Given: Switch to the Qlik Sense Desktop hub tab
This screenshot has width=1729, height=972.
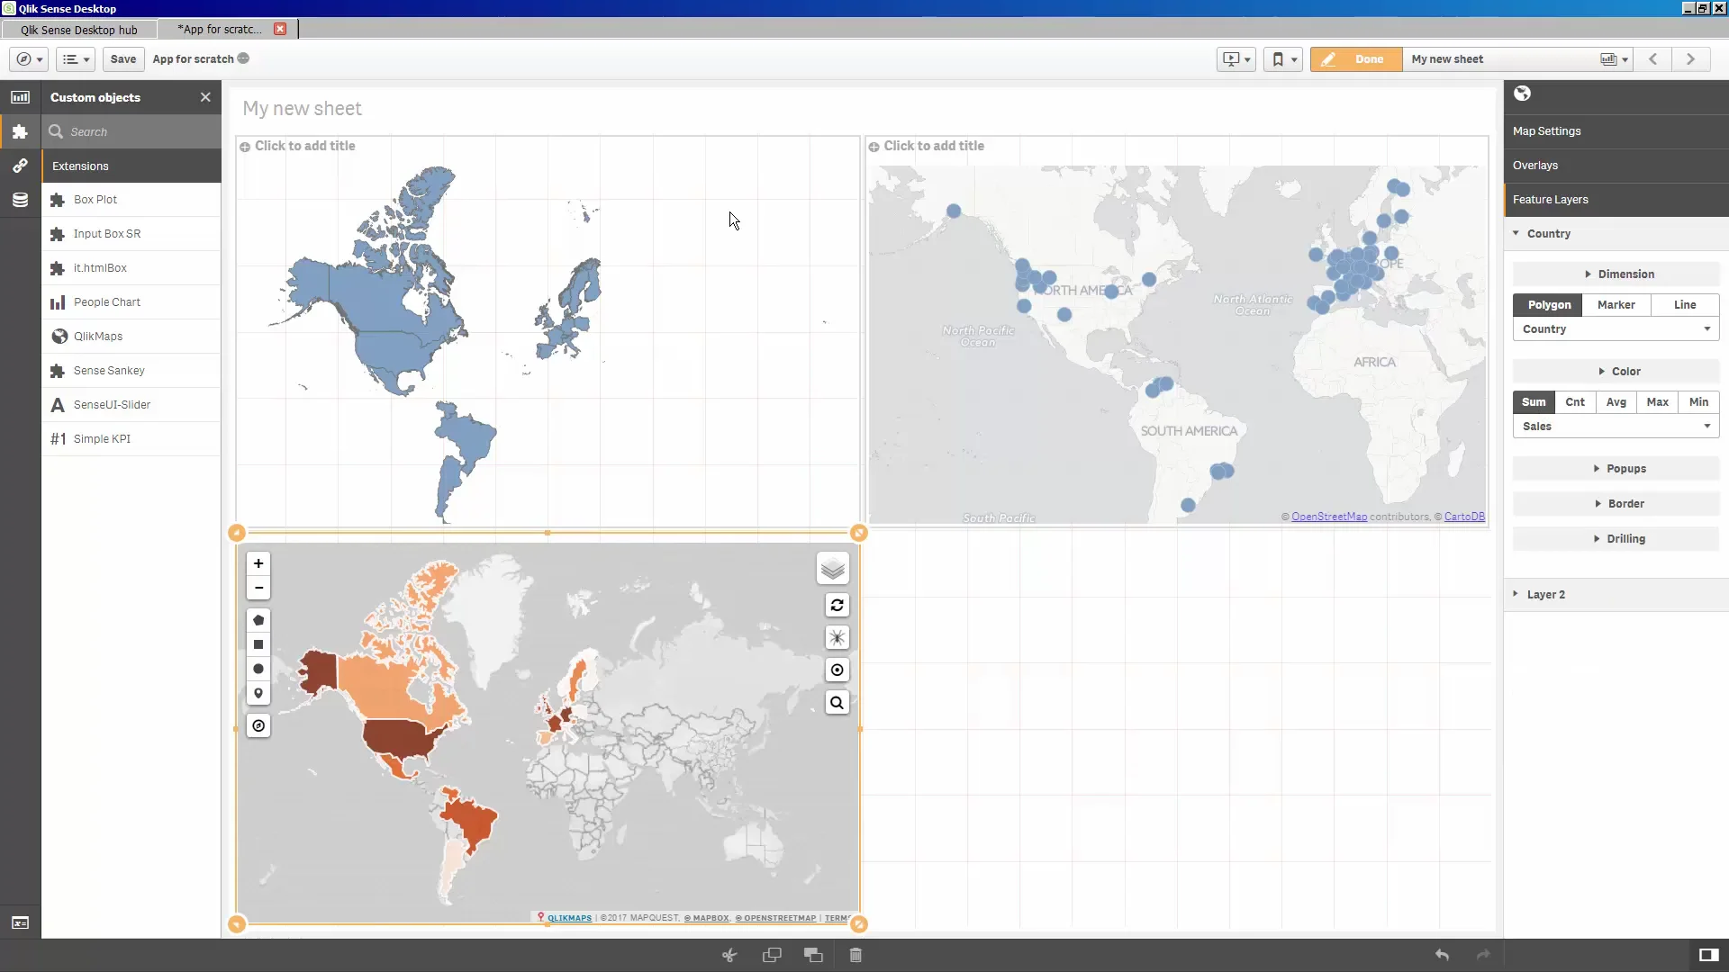Looking at the screenshot, I should [79, 29].
